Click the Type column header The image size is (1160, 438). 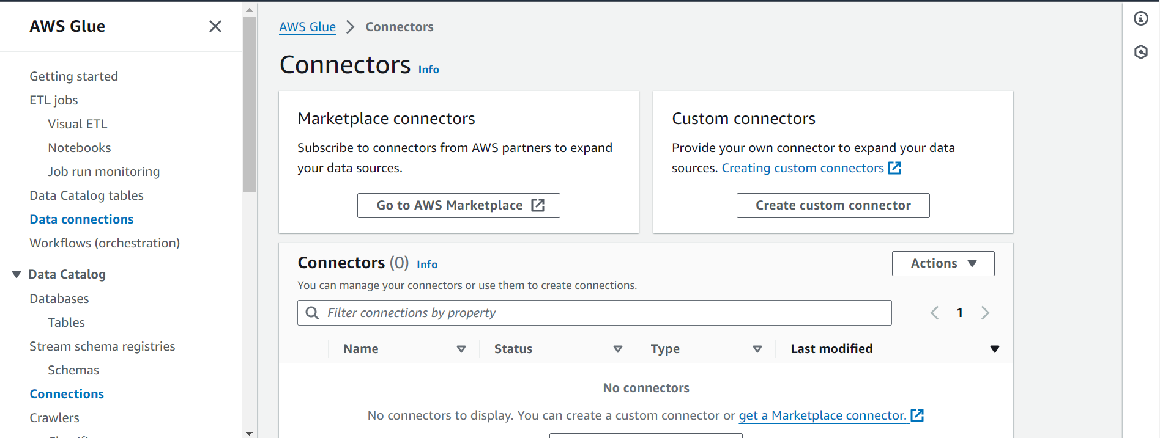pos(665,349)
